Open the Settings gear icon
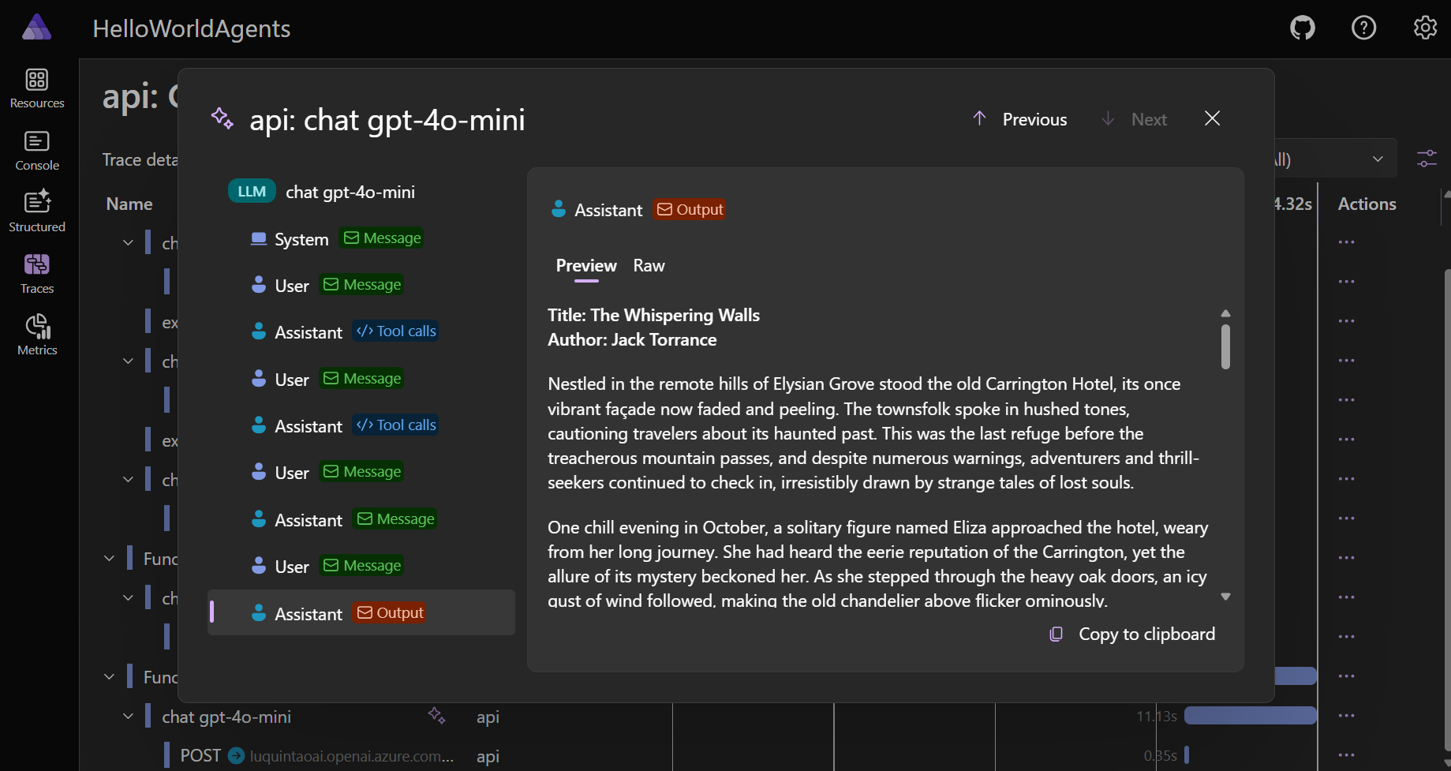Screen dimensions: 1451x771 click(x=1425, y=28)
